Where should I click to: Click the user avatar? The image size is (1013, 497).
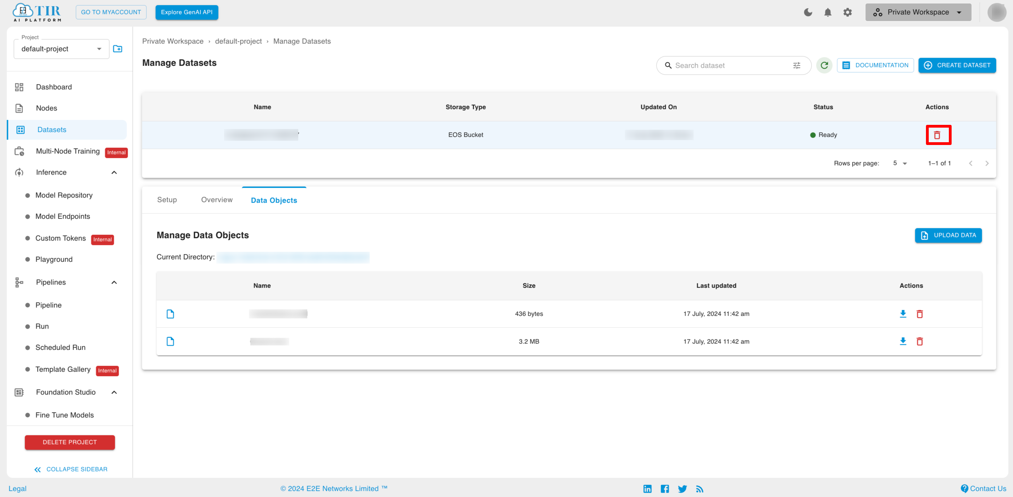(x=997, y=12)
